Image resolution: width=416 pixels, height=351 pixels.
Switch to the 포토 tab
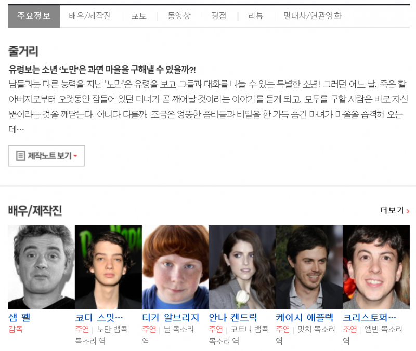pos(139,16)
